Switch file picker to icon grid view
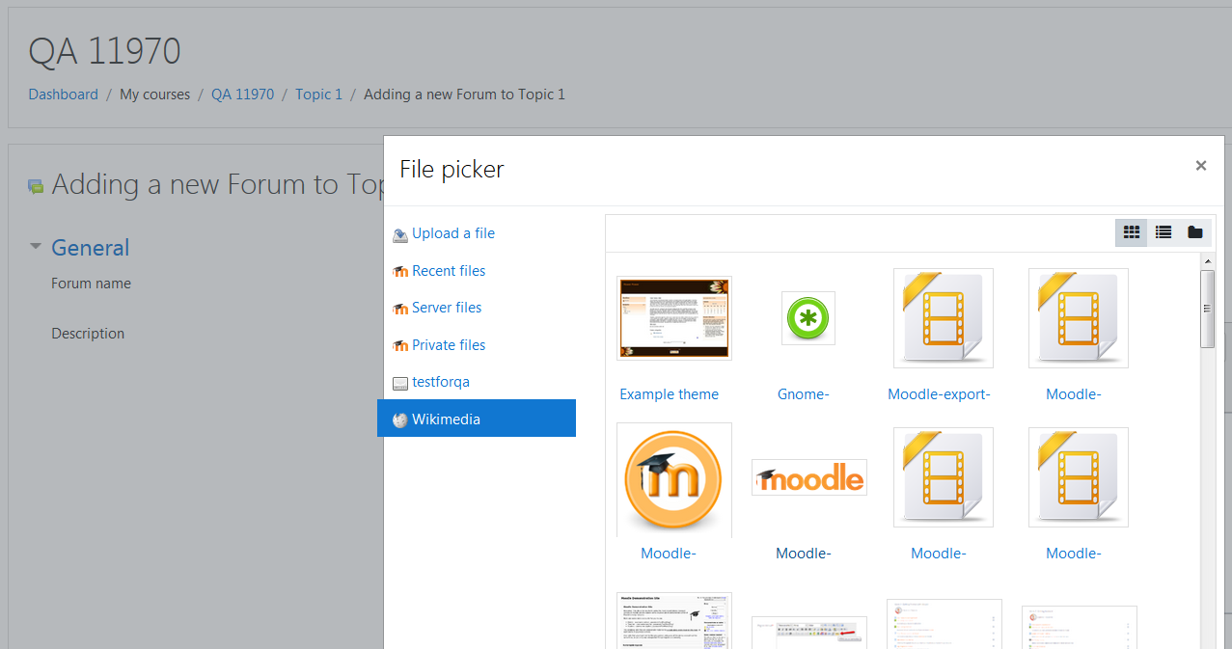This screenshot has width=1232, height=649. pyautogui.click(x=1132, y=232)
